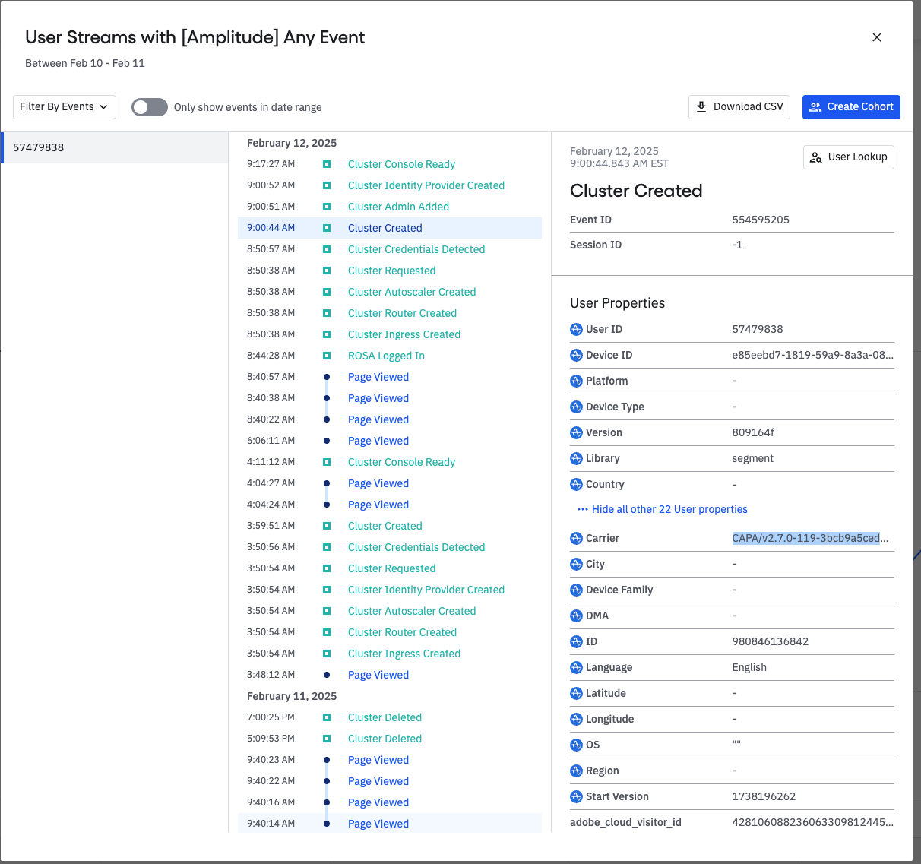The height and width of the screenshot is (864, 921).
Task: Click the Amplitude icon beside OS
Action: pyautogui.click(x=576, y=745)
